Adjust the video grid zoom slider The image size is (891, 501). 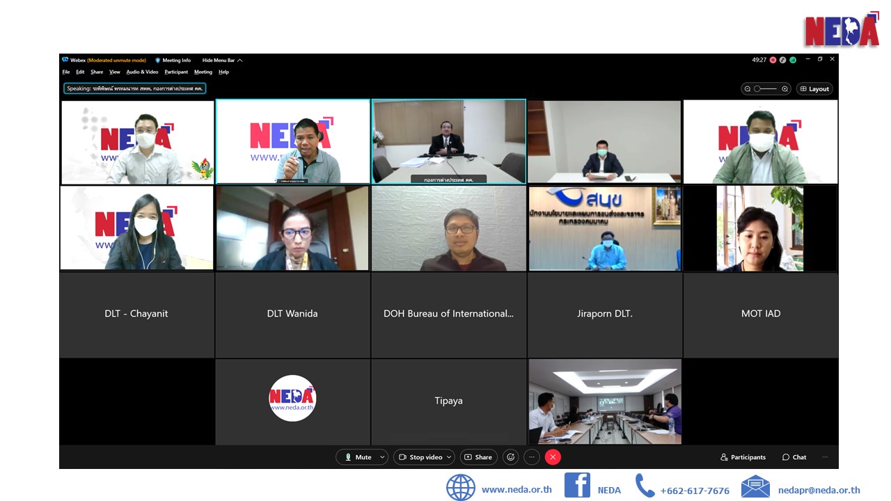766,89
